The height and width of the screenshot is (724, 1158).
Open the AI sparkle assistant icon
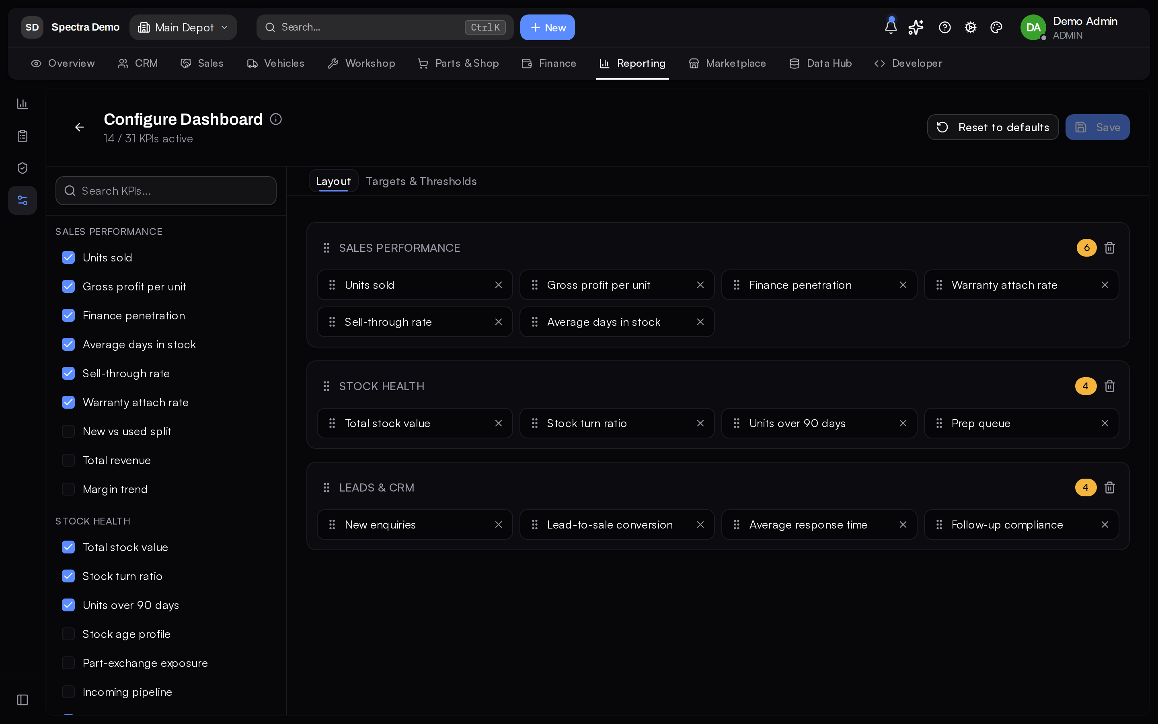click(916, 27)
